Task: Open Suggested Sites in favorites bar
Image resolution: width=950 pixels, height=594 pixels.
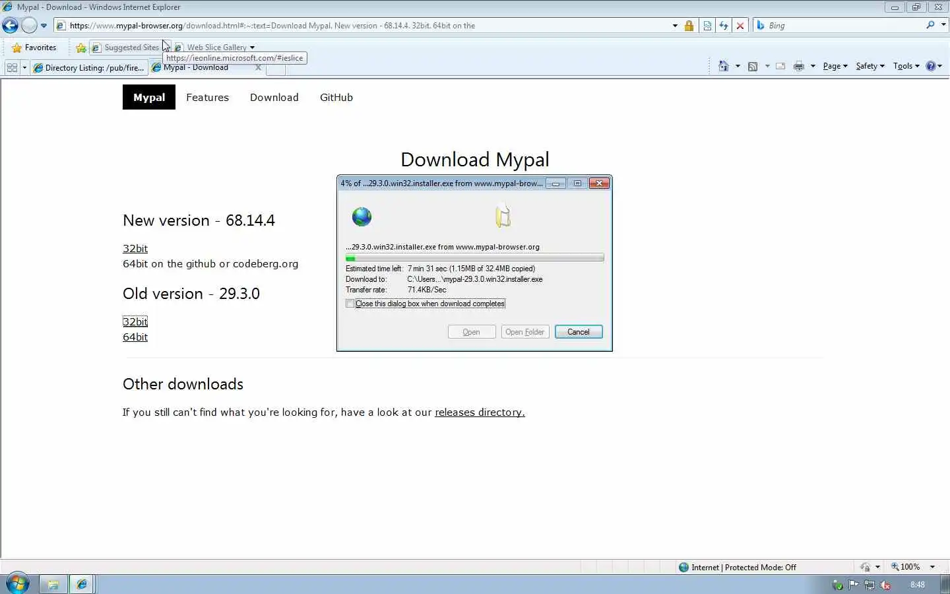Action: tap(125, 48)
